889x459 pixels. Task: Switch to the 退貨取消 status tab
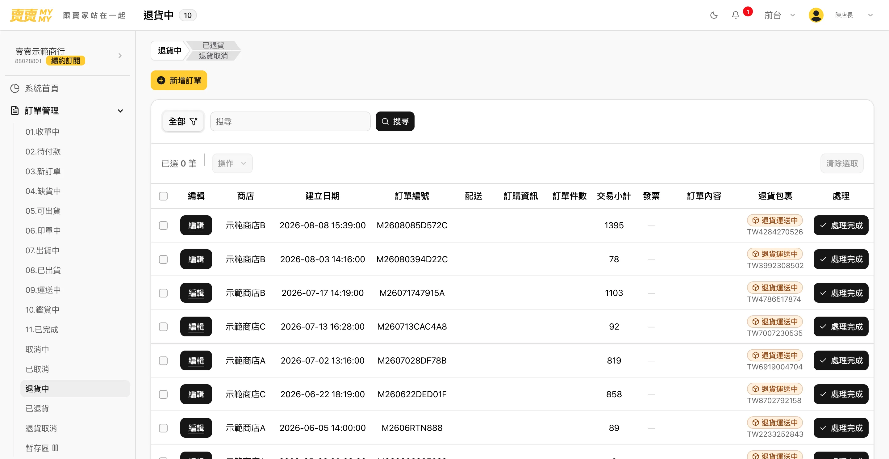point(213,56)
